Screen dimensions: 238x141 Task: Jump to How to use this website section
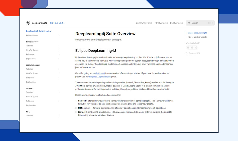(x=197, y=37)
